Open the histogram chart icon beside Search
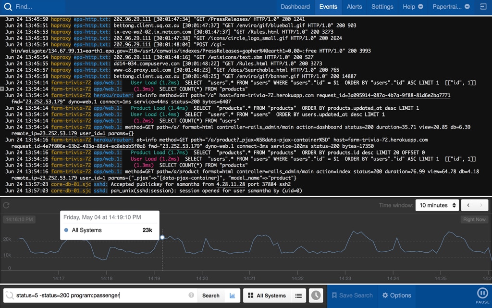This screenshot has width=492, height=308. point(233,295)
